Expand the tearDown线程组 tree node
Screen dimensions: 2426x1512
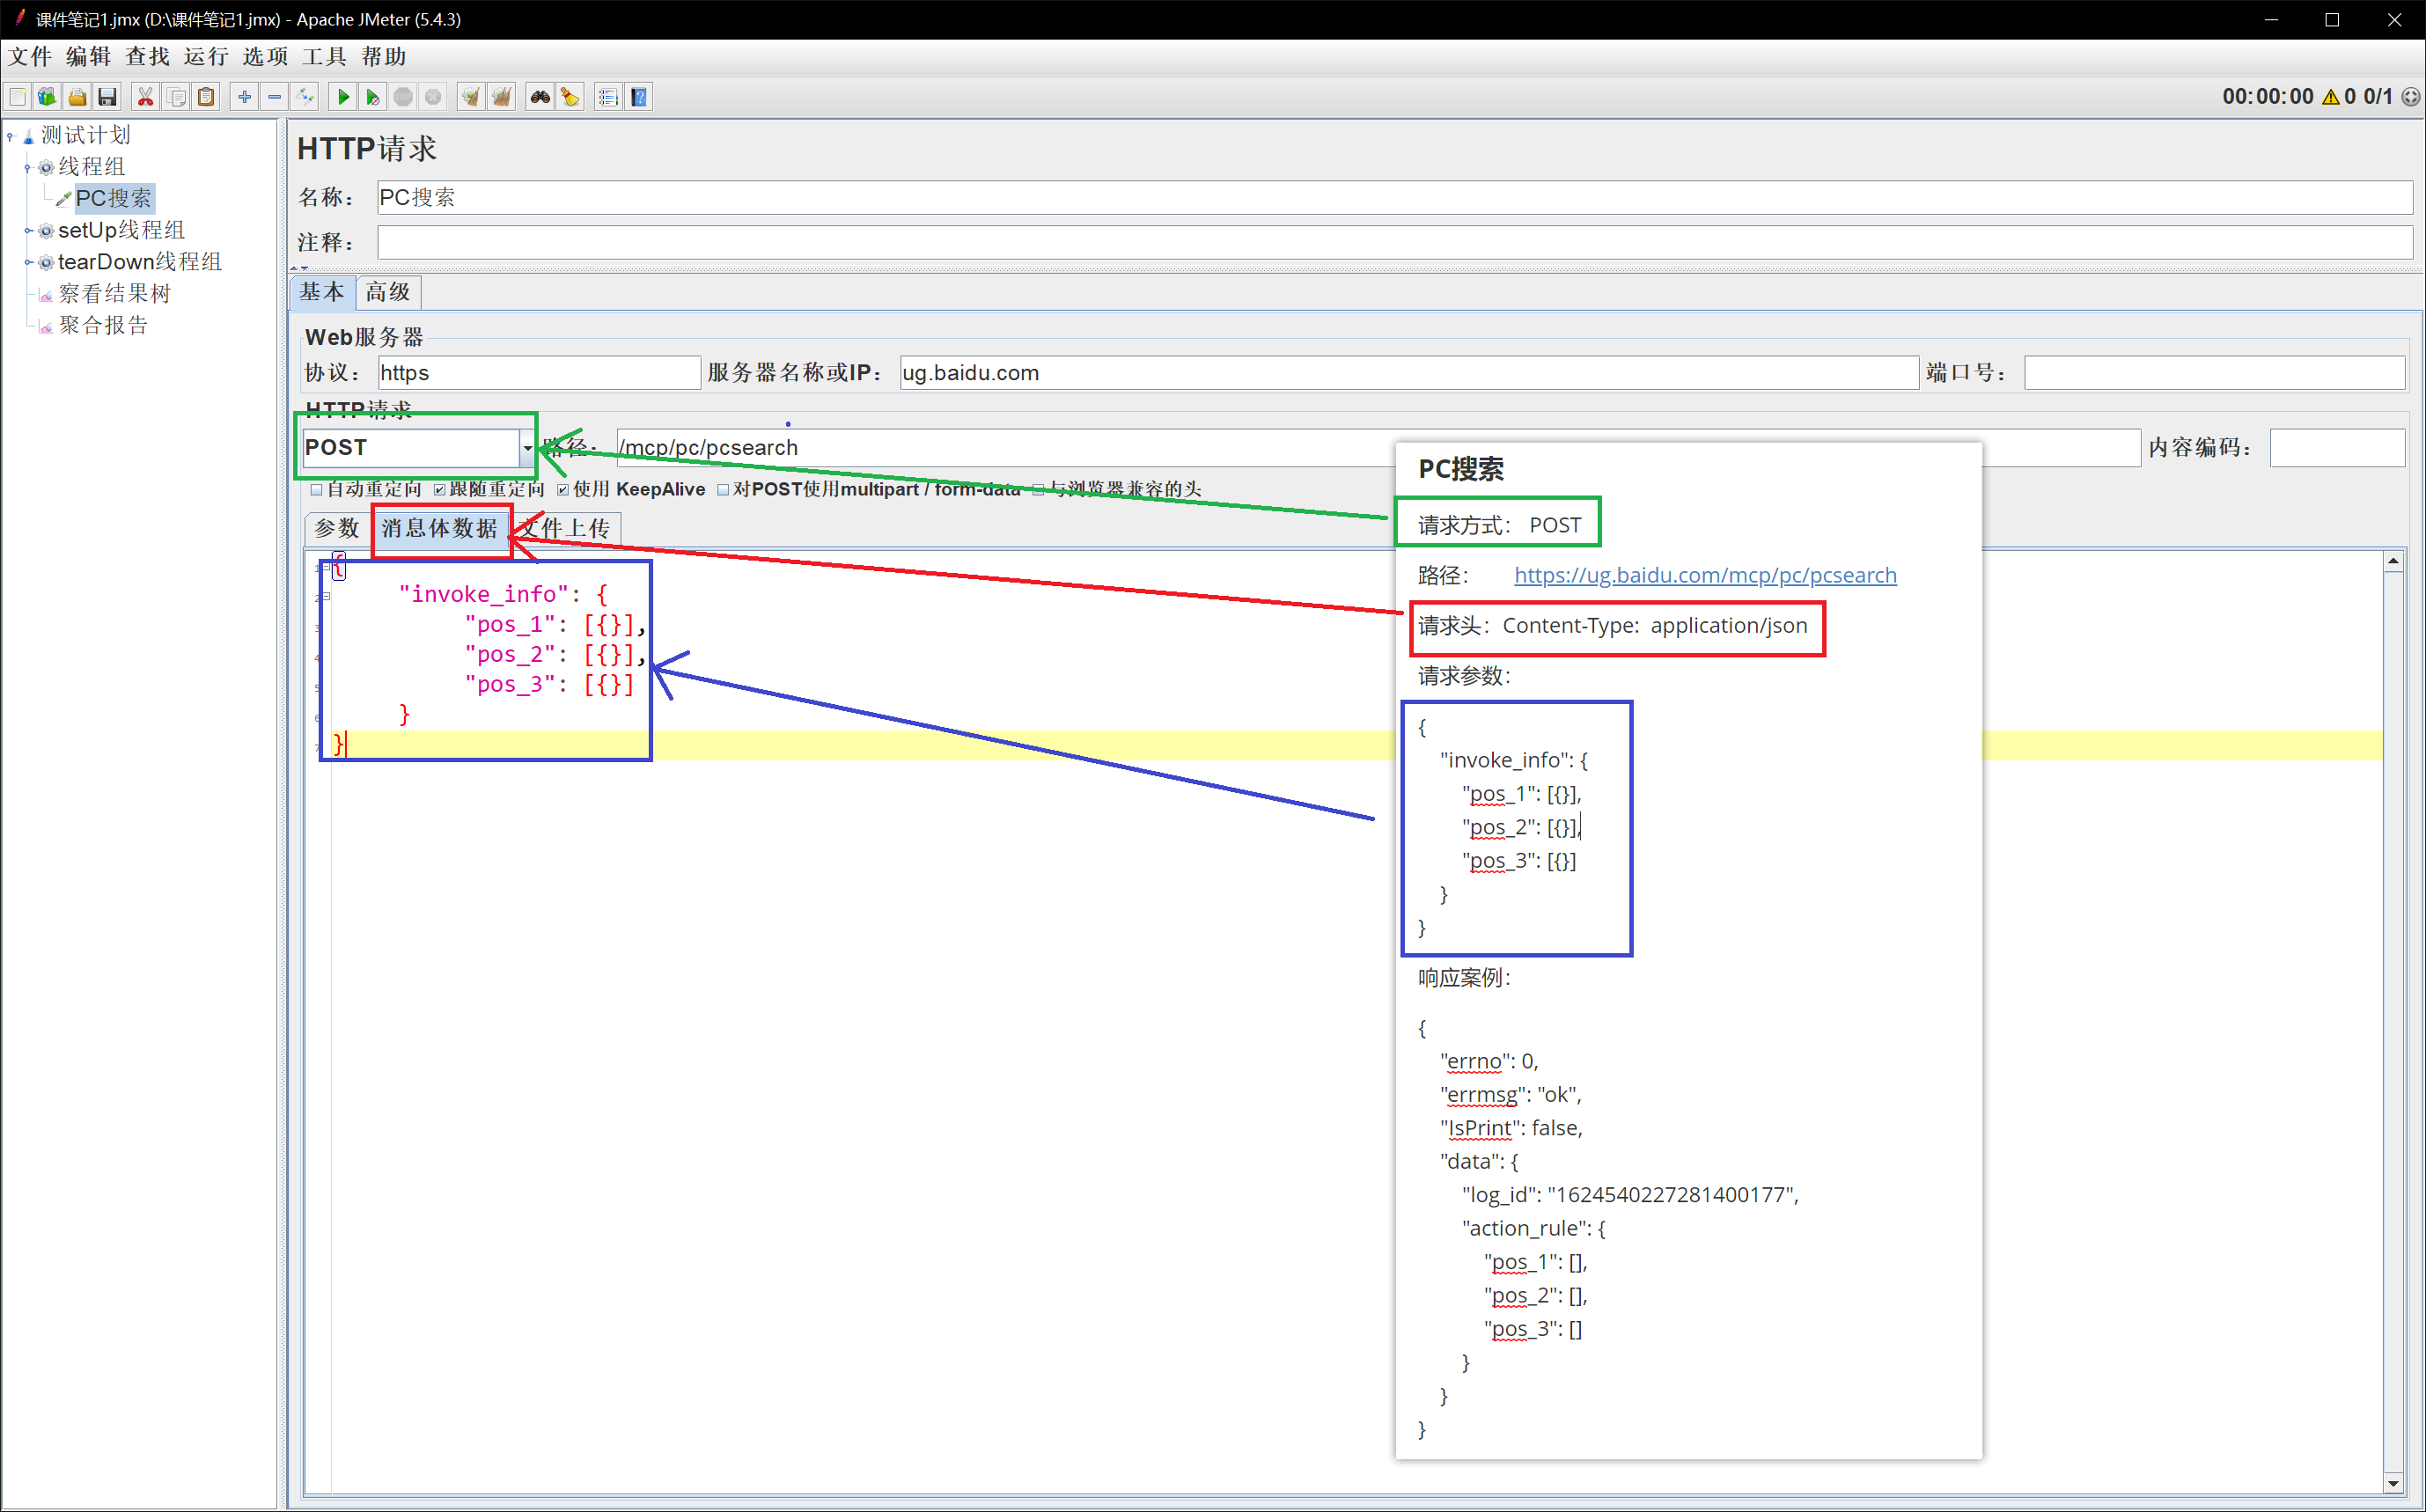click(x=29, y=262)
